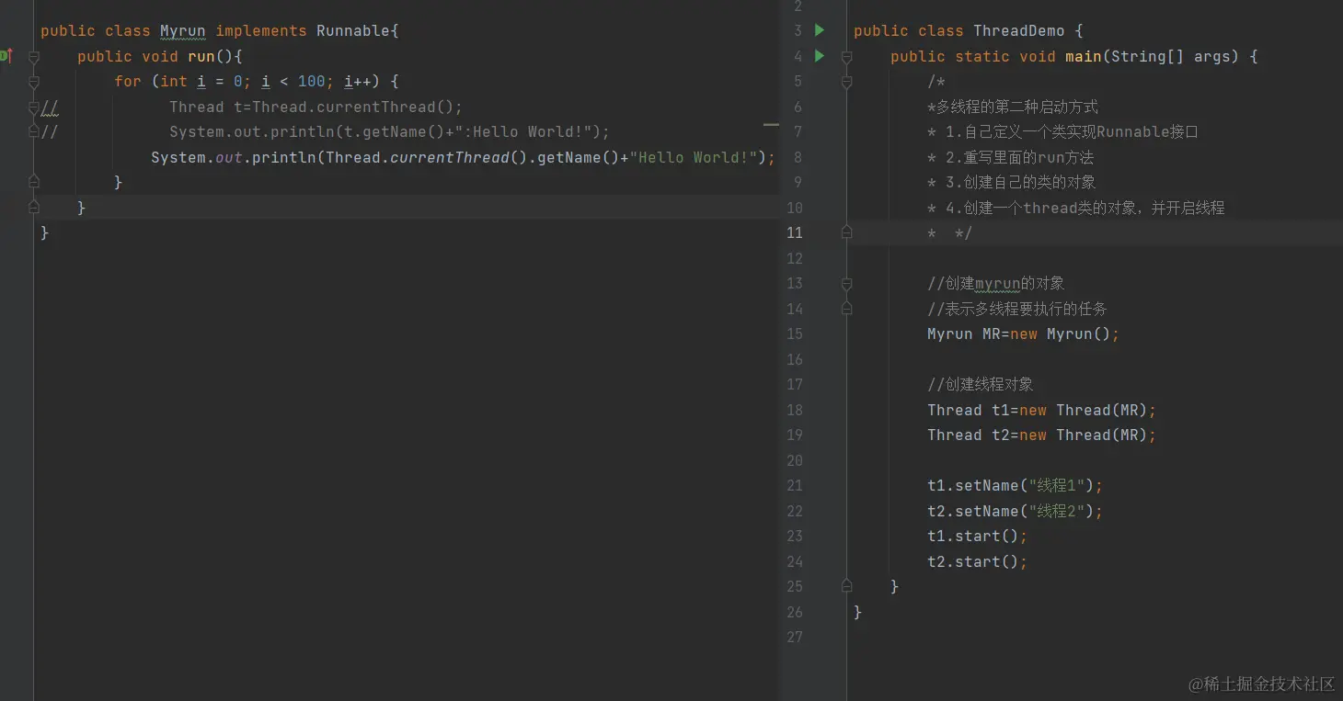
Task: Click line number 27 in the gutter
Action: coord(795,637)
